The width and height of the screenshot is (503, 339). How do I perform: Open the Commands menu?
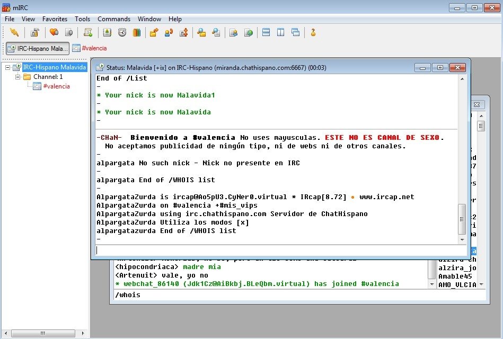click(114, 19)
